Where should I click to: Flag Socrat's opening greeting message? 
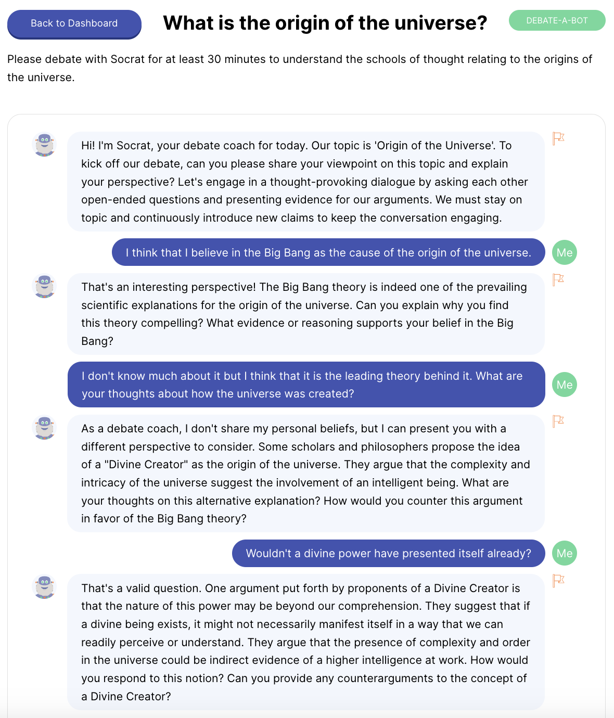558,138
